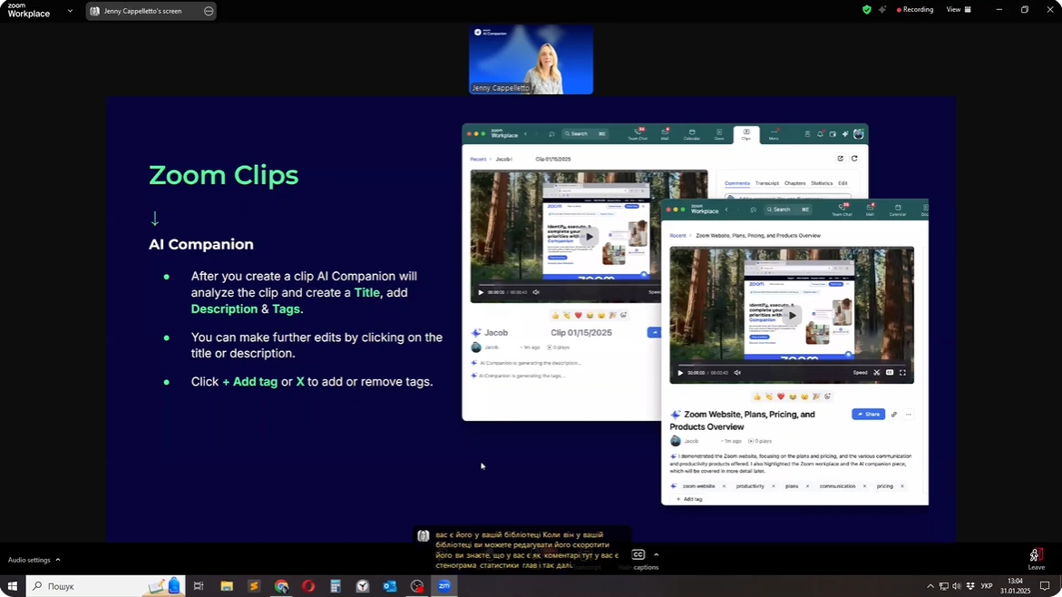Play the Products Overview clip from the control bar
Screen dimensions: 1062x597
point(680,373)
